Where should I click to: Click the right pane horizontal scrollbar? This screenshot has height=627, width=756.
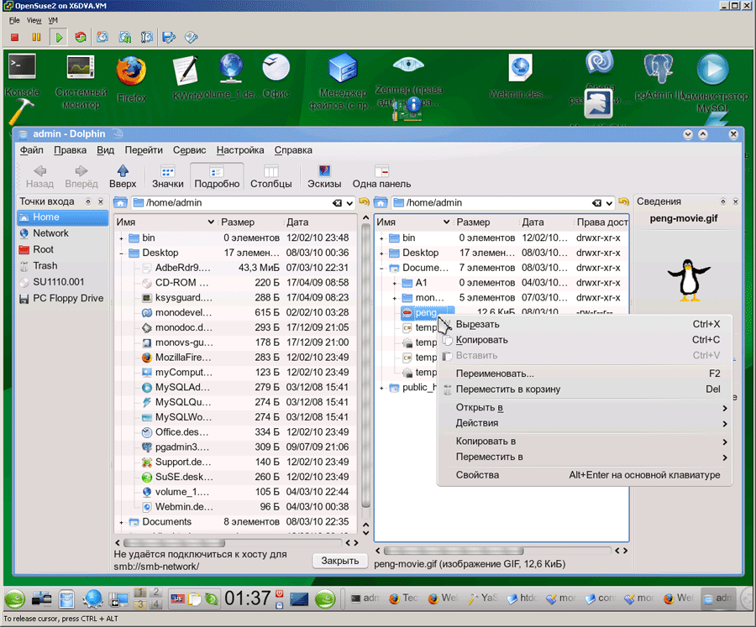point(454,551)
